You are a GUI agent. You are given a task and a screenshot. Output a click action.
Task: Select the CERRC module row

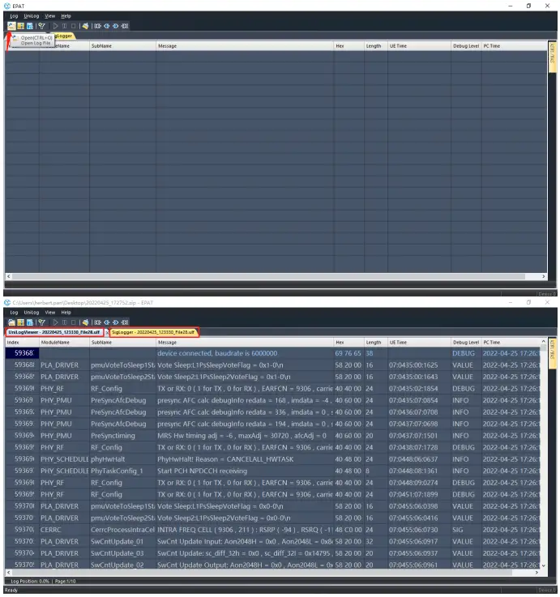point(272,530)
